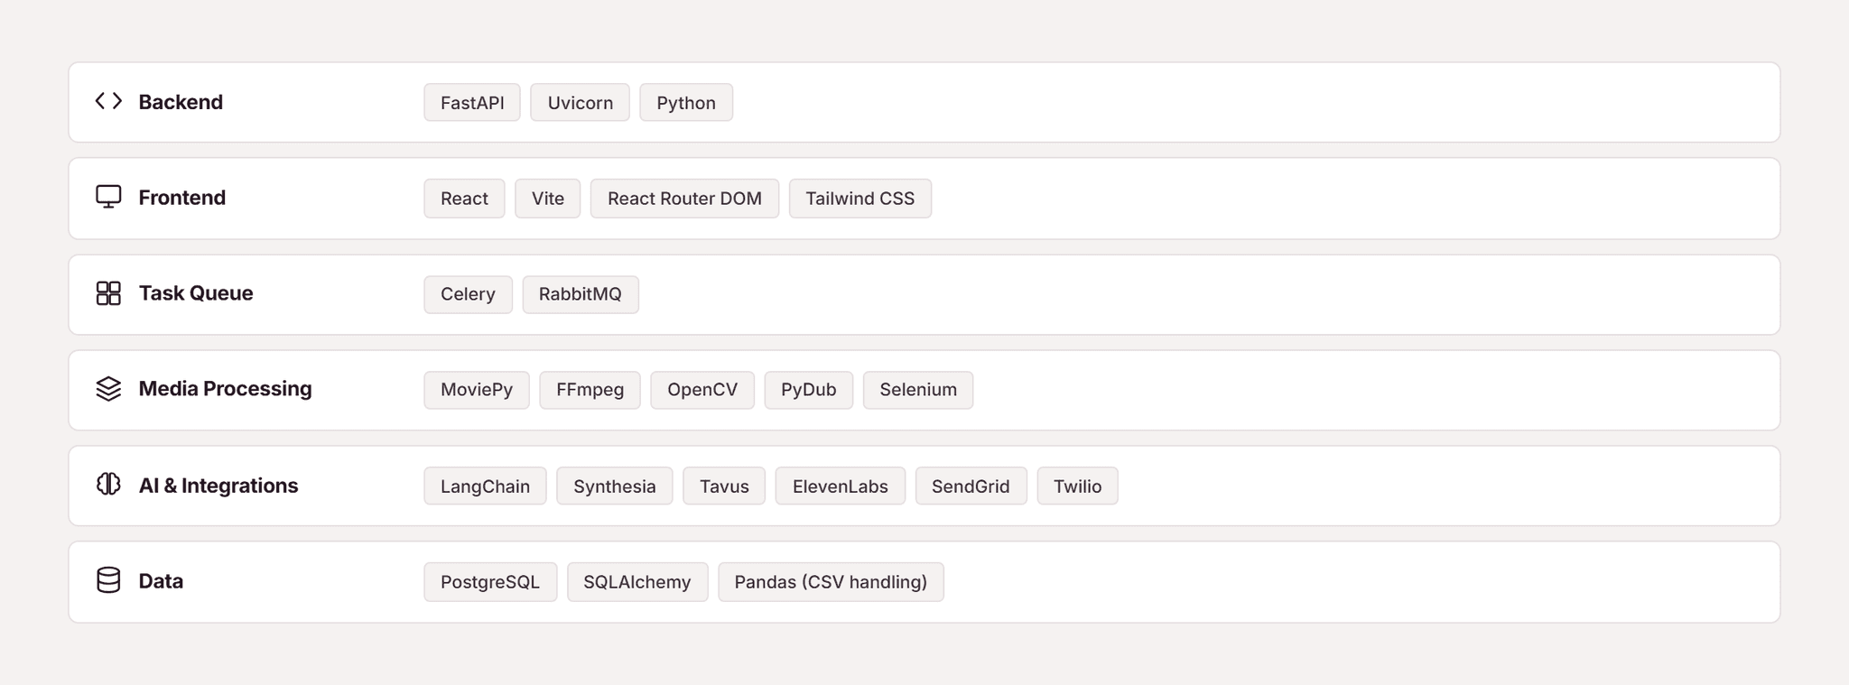The height and width of the screenshot is (685, 1849).
Task: Click the React Router DOM tag
Action: pyautogui.click(x=684, y=199)
